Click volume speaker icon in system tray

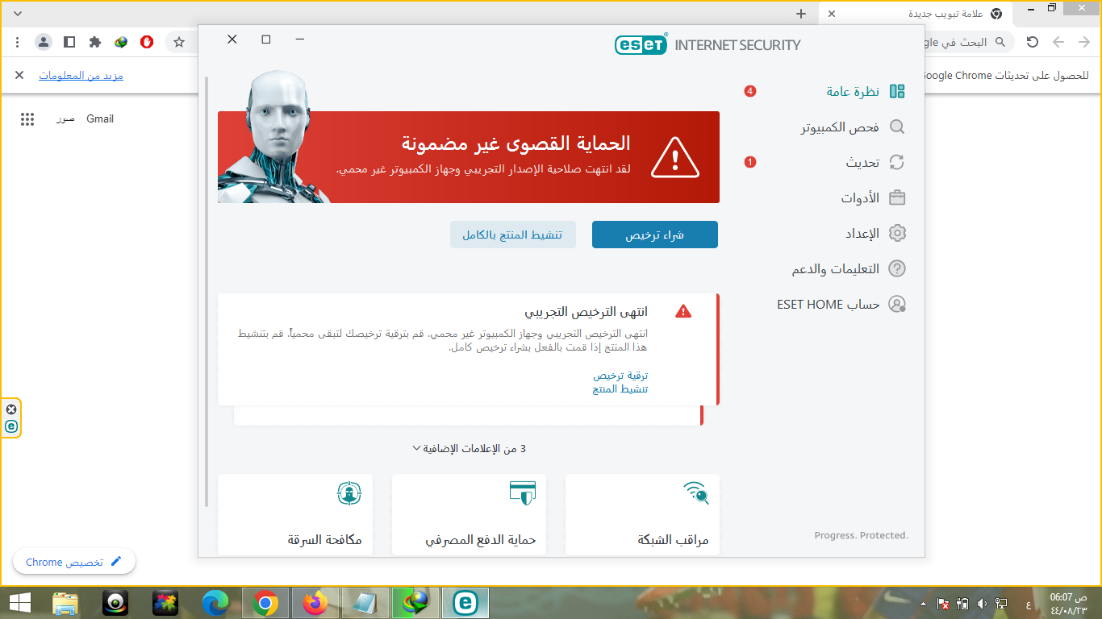(x=982, y=603)
